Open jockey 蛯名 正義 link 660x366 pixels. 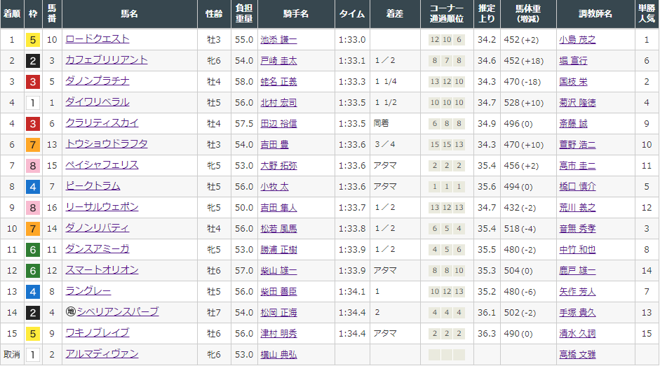click(278, 82)
